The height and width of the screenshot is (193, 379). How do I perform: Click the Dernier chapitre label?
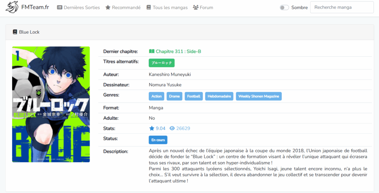tap(120, 51)
